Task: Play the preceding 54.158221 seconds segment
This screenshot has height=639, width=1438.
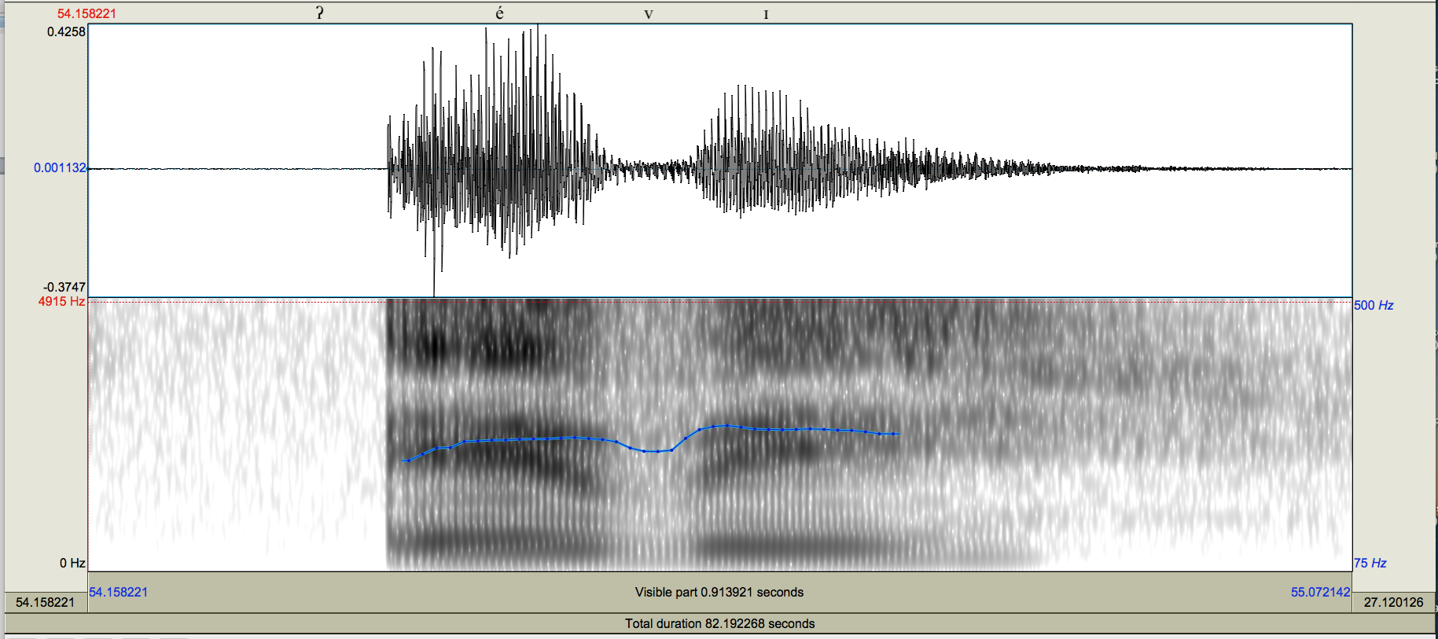Action: [x=45, y=602]
